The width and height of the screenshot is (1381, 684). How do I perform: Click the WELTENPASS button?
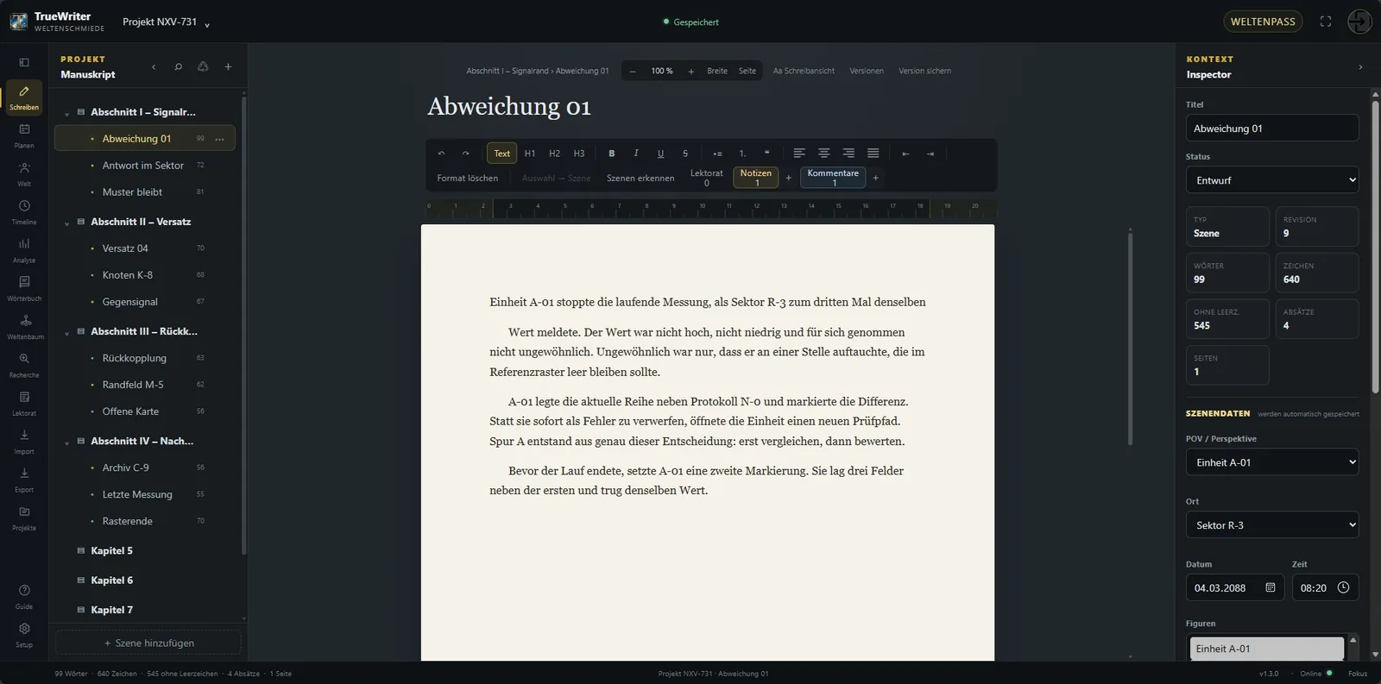(x=1263, y=22)
